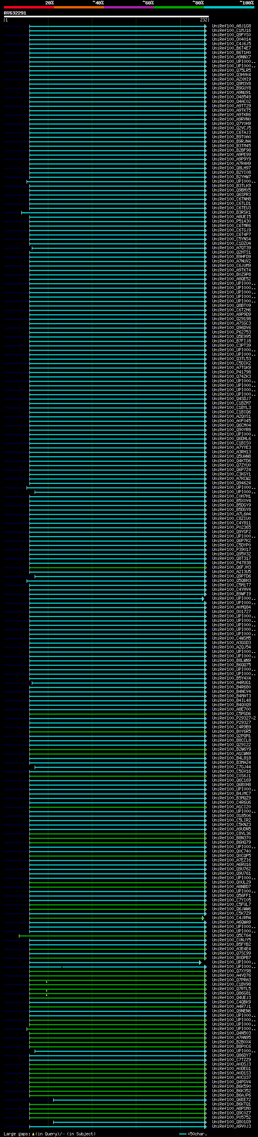
Task: Select hit UniRef100_A9TT29
Action: 231,106
